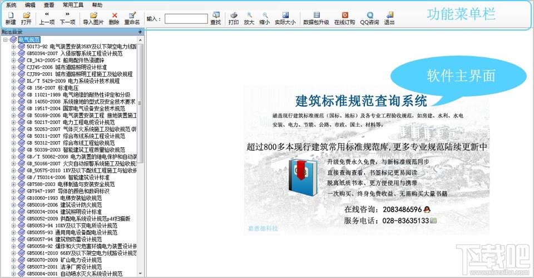Print the document via 打印 icon
Screen dimensions: 534x278
(x=234, y=18)
